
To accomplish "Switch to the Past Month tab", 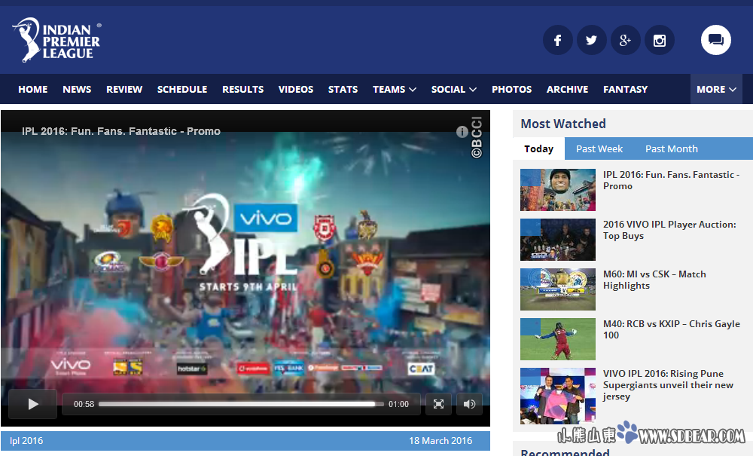I will [x=672, y=149].
